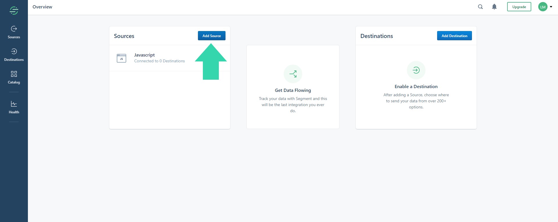Screen dimensions: 558x222
Task: Go to Destinations in the left sidebar
Action: tap(14, 54)
